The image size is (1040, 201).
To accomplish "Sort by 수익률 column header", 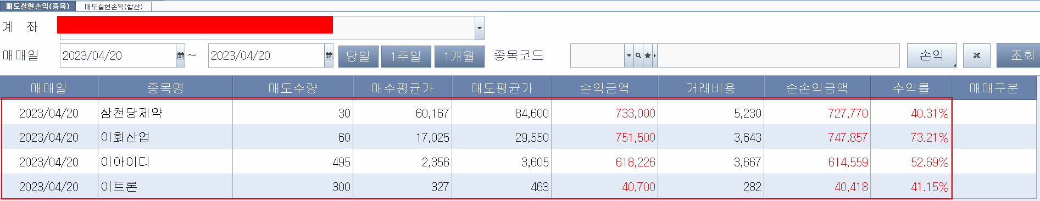I will pyautogui.click(x=911, y=88).
